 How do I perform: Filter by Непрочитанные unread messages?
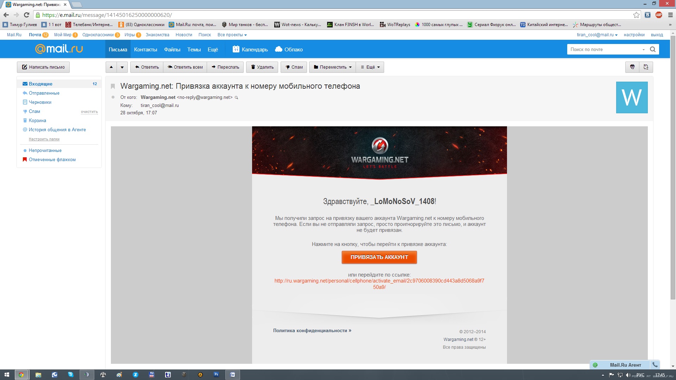(45, 150)
